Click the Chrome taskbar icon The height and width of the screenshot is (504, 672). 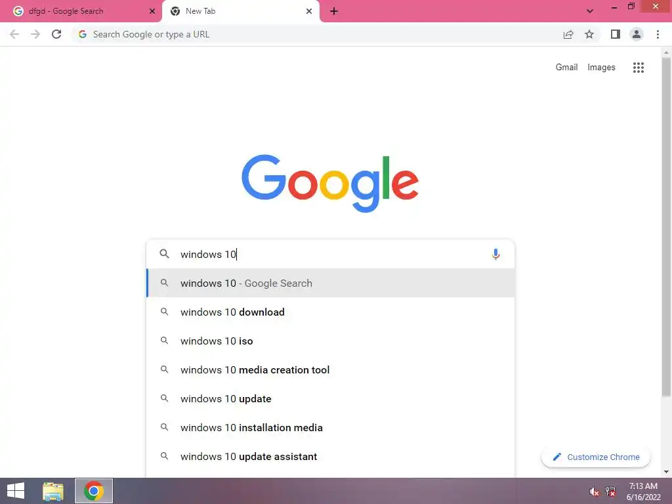click(94, 491)
